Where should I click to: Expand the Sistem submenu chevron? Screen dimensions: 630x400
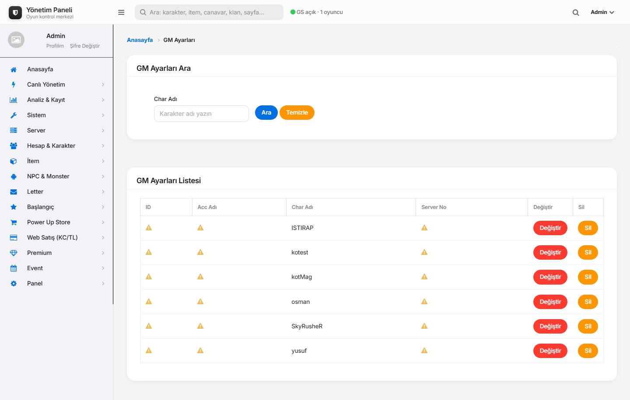coord(103,115)
